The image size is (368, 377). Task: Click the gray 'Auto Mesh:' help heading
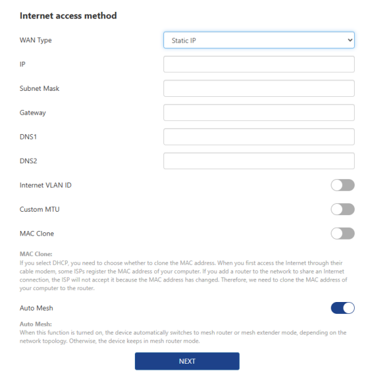point(36,324)
